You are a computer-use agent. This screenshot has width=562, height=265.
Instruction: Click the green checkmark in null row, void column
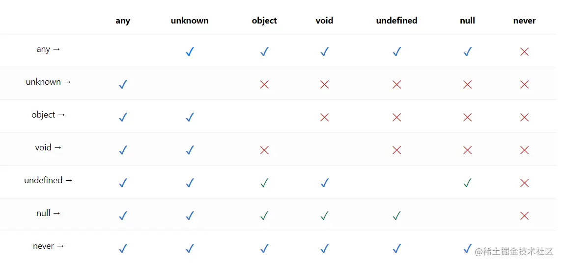click(x=324, y=216)
